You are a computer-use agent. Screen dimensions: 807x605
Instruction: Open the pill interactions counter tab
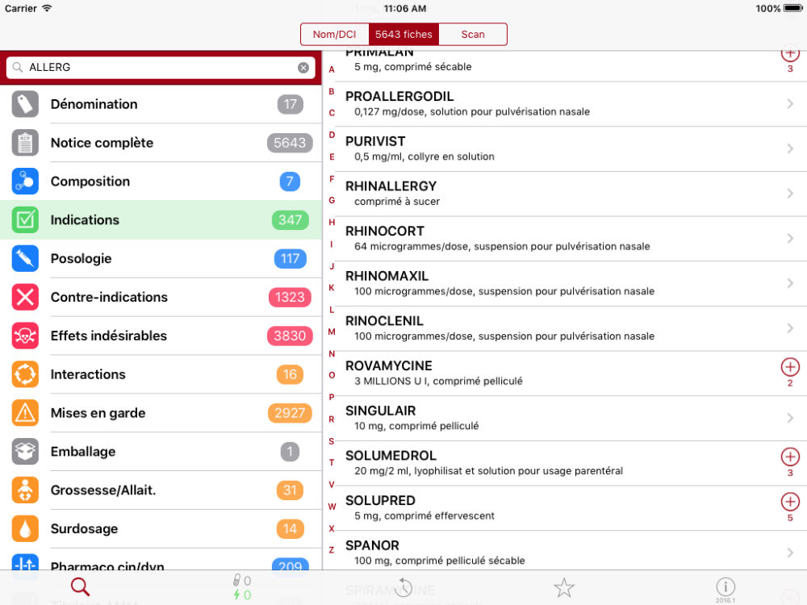(x=241, y=587)
